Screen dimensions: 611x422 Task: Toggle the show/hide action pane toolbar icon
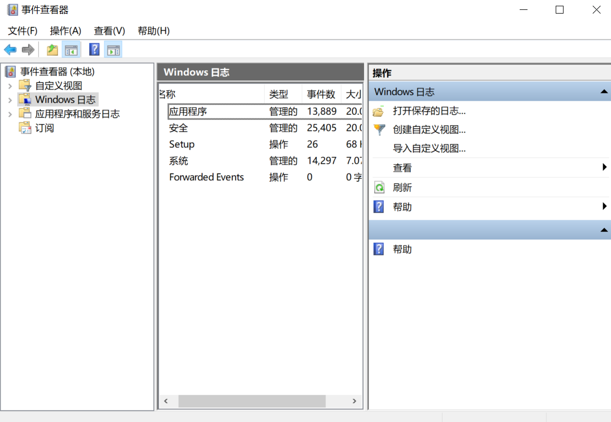pyautogui.click(x=113, y=50)
